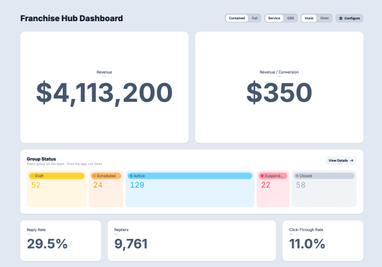Choose the Omni data source
Screen dimensions: 382x267
click(324, 19)
